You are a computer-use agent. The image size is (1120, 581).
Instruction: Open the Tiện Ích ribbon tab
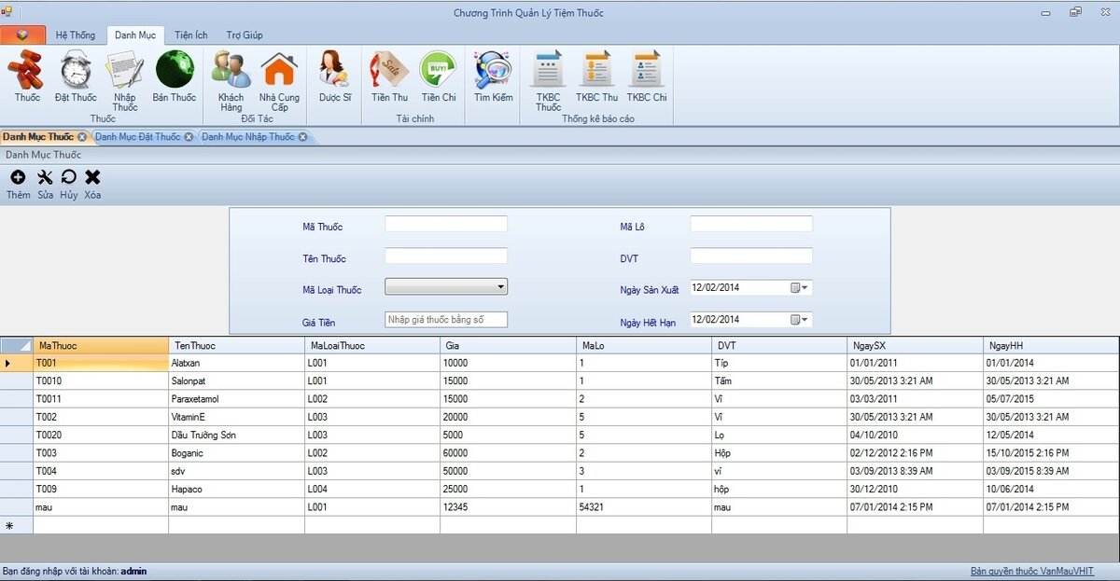(x=190, y=35)
